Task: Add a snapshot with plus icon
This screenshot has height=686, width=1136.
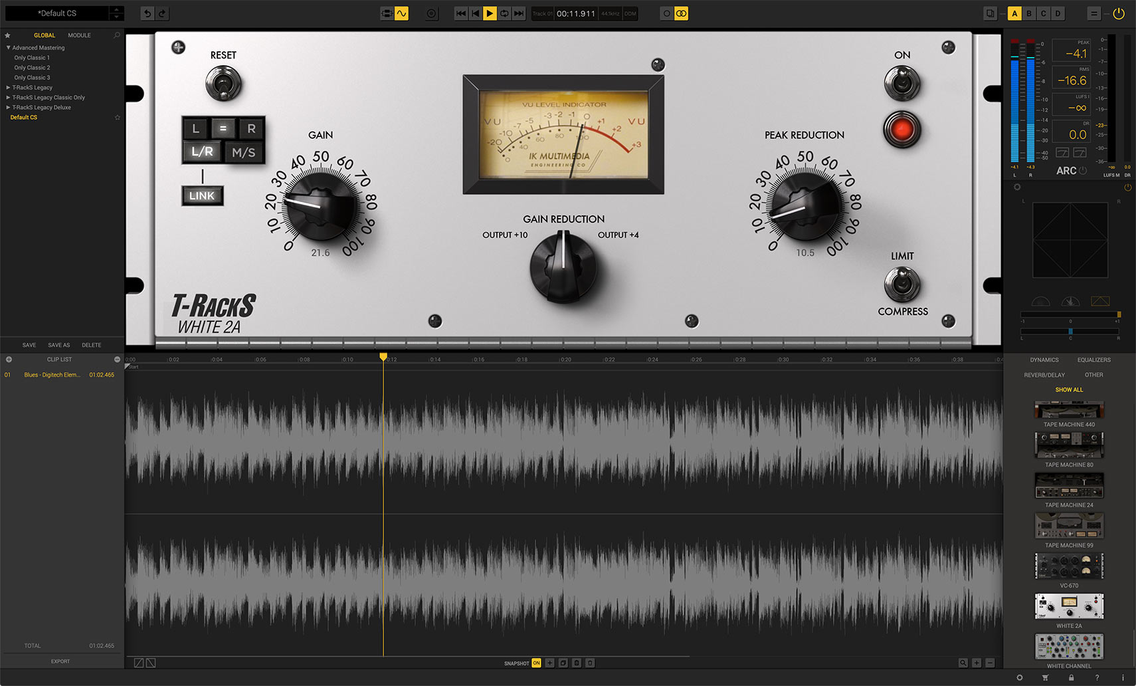Action: pos(549,663)
